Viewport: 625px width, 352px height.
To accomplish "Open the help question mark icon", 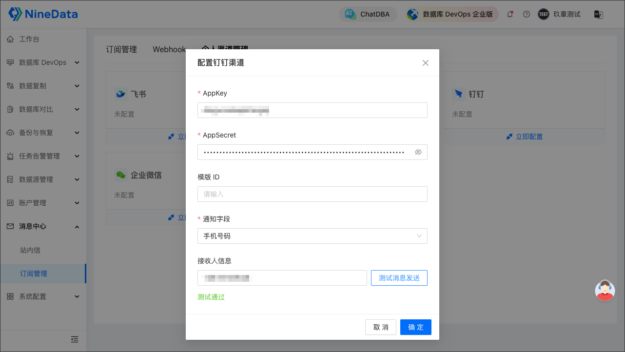I will pyautogui.click(x=527, y=14).
